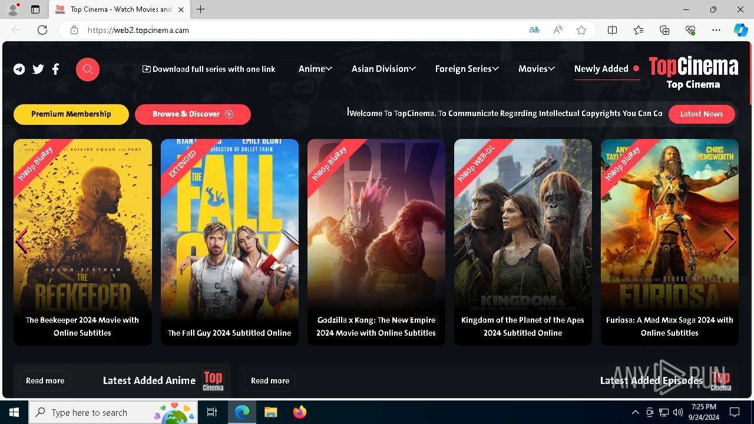
Task: Click the red search magnifier button
Action: 88,69
